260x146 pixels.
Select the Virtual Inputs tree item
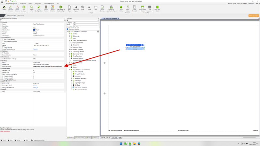[x=79, y=72]
